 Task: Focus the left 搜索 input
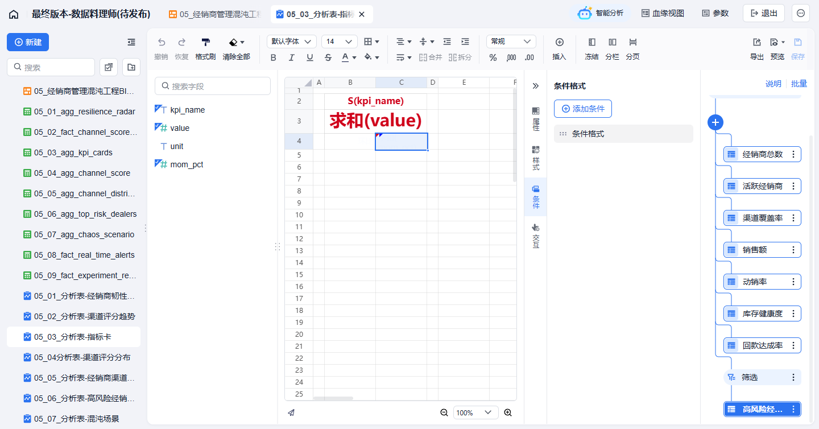[51, 67]
